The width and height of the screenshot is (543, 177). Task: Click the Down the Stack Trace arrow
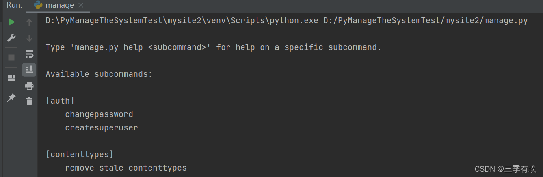tap(29, 38)
